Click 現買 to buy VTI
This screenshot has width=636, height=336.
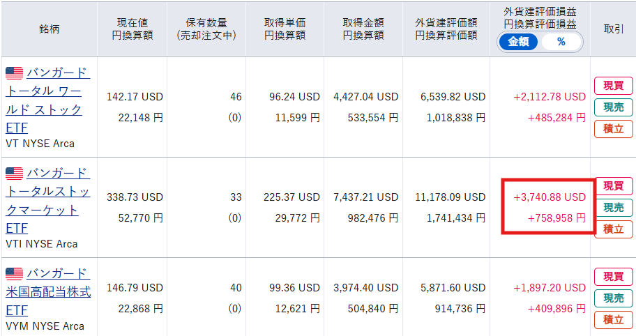coord(613,186)
